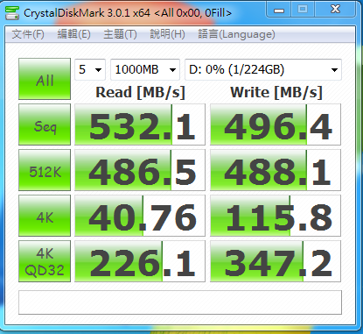Open the 編輯(E) menu

point(74,34)
